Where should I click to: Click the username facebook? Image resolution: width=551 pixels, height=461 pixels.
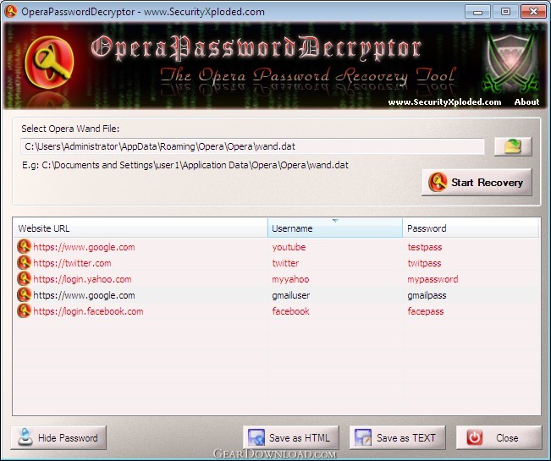click(290, 311)
